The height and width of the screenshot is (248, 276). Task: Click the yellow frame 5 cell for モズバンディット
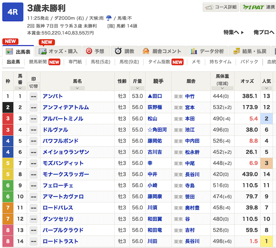(8, 163)
